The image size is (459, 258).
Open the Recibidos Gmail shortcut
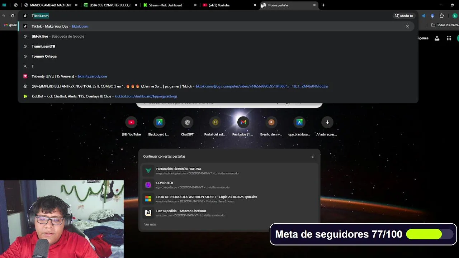243,126
